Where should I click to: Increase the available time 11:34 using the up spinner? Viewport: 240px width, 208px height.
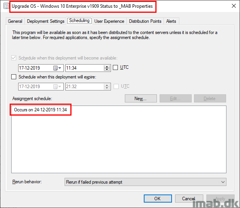point(107,66)
